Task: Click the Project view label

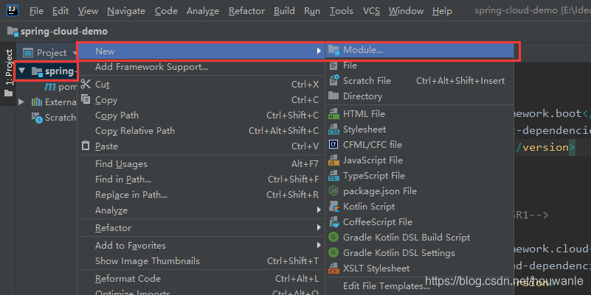Action: [x=52, y=53]
